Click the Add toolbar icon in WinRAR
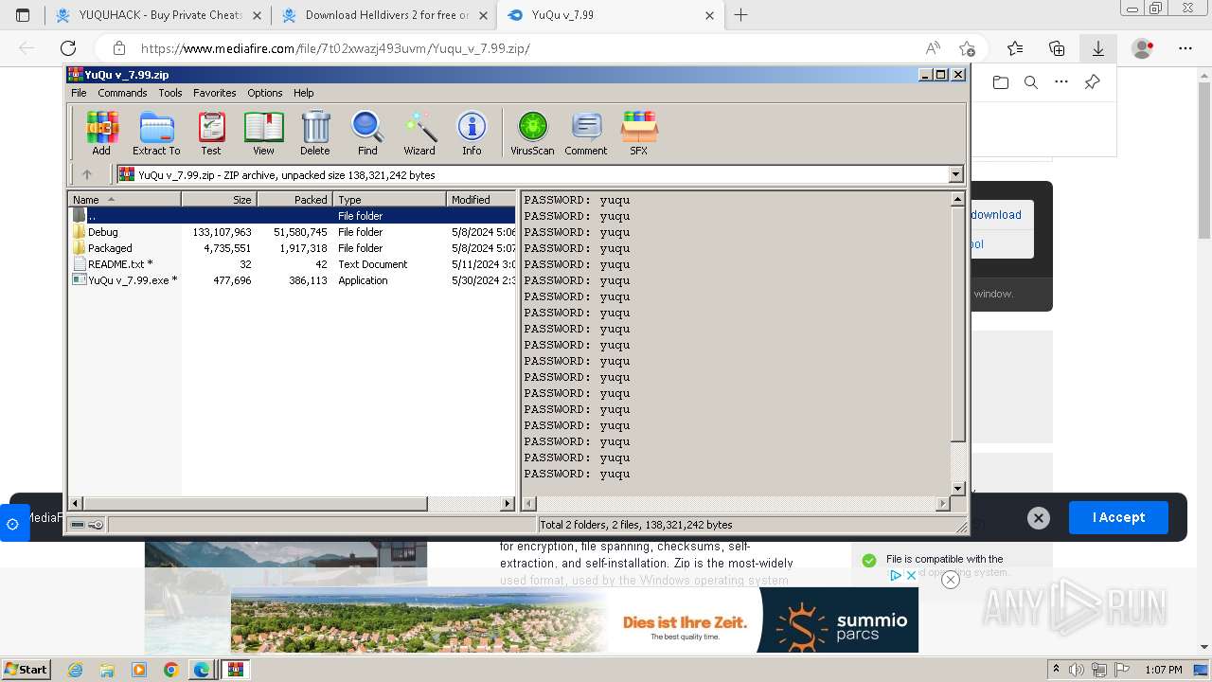The image size is (1212, 682). (x=101, y=133)
